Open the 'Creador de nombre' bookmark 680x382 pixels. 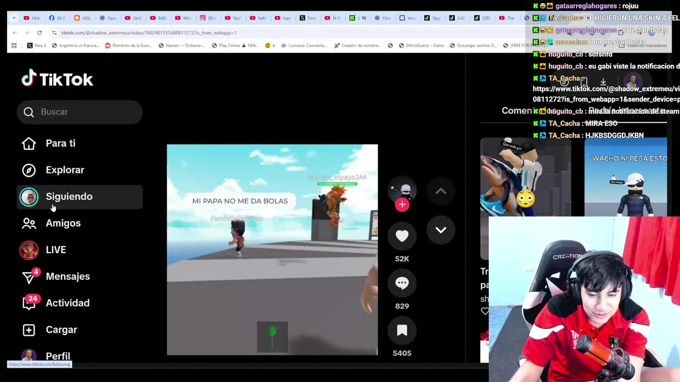click(x=358, y=46)
